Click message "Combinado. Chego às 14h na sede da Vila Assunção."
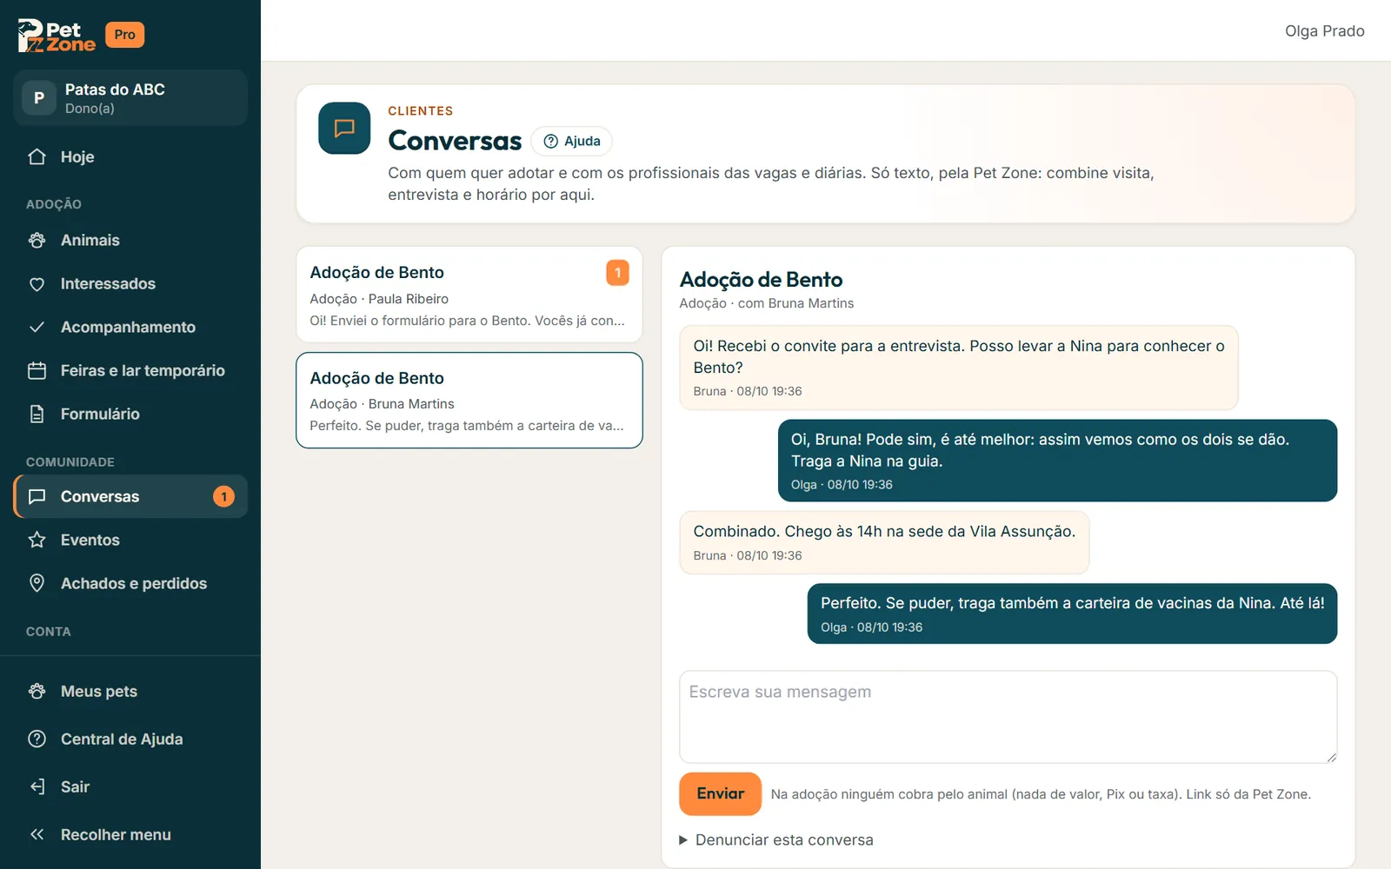1391x869 pixels. (884, 543)
